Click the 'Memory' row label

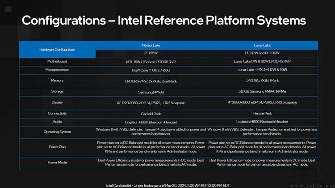click(x=57, y=80)
